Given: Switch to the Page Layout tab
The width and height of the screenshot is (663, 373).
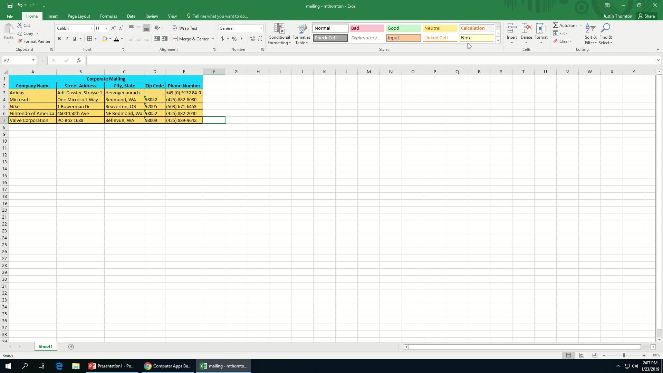Looking at the screenshot, I should click(79, 16).
